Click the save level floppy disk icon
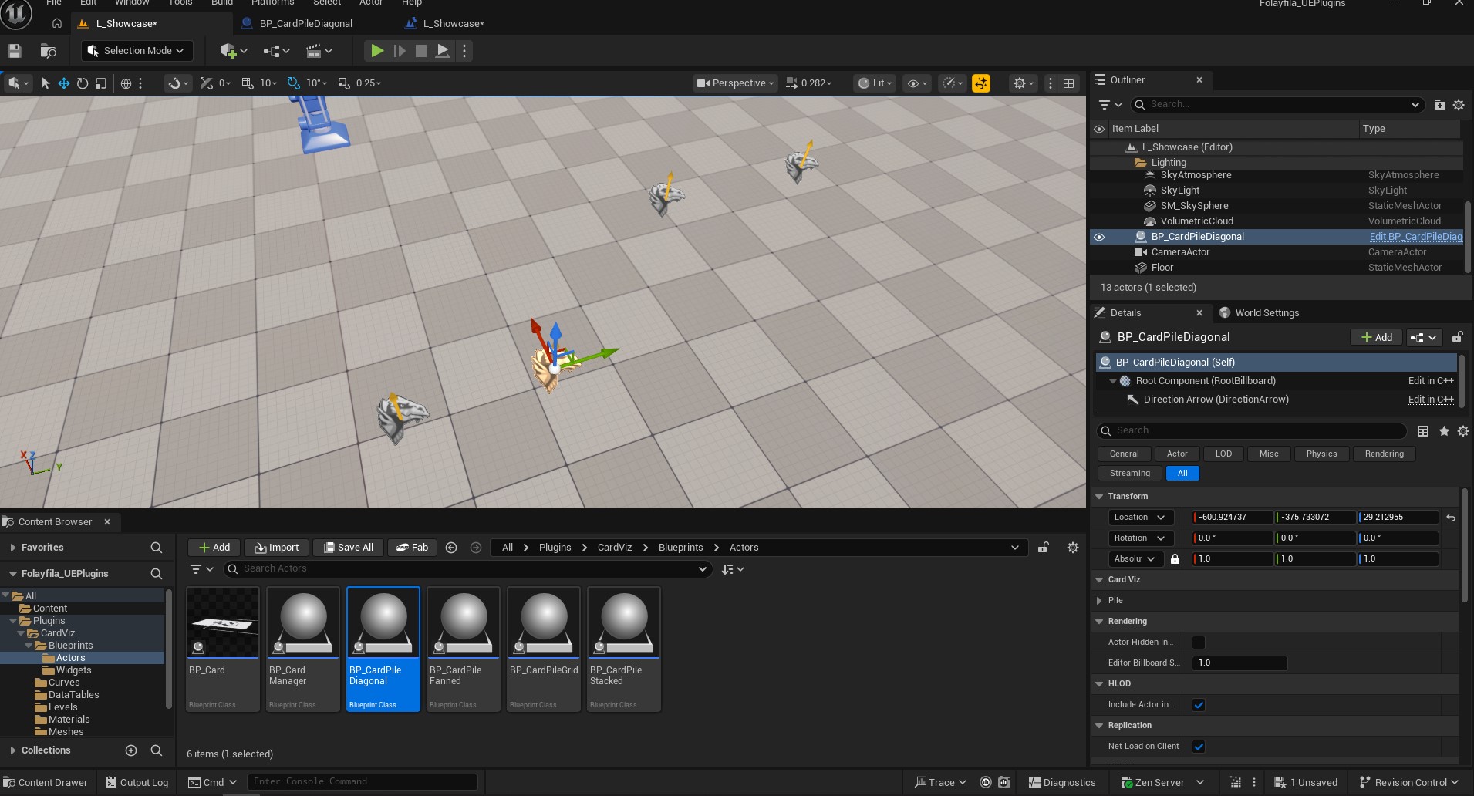The height and width of the screenshot is (796, 1474). (15, 51)
